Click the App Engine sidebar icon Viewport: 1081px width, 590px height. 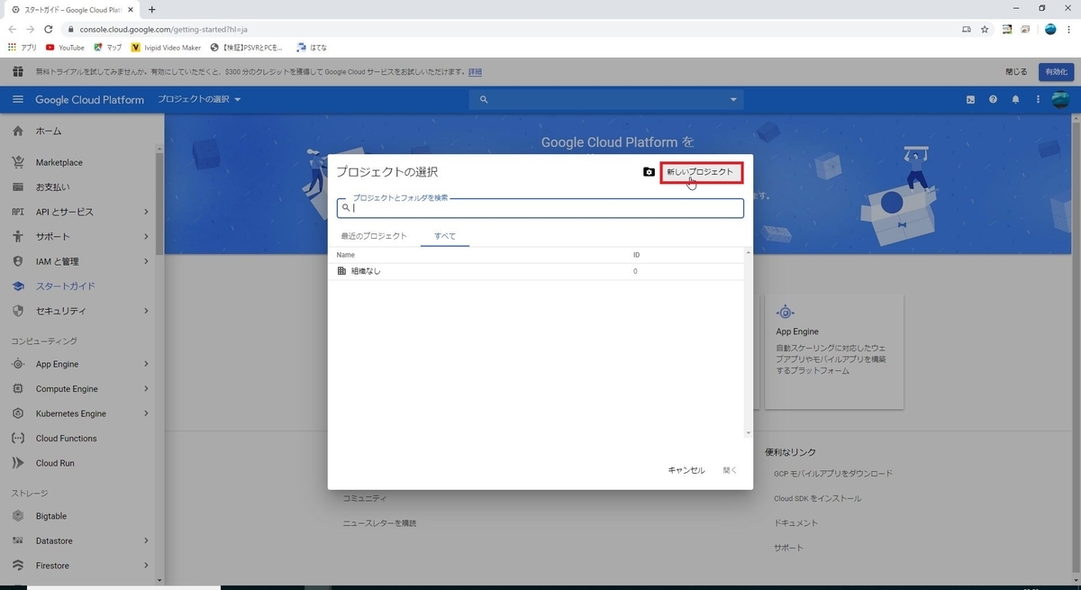coord(17,364)
